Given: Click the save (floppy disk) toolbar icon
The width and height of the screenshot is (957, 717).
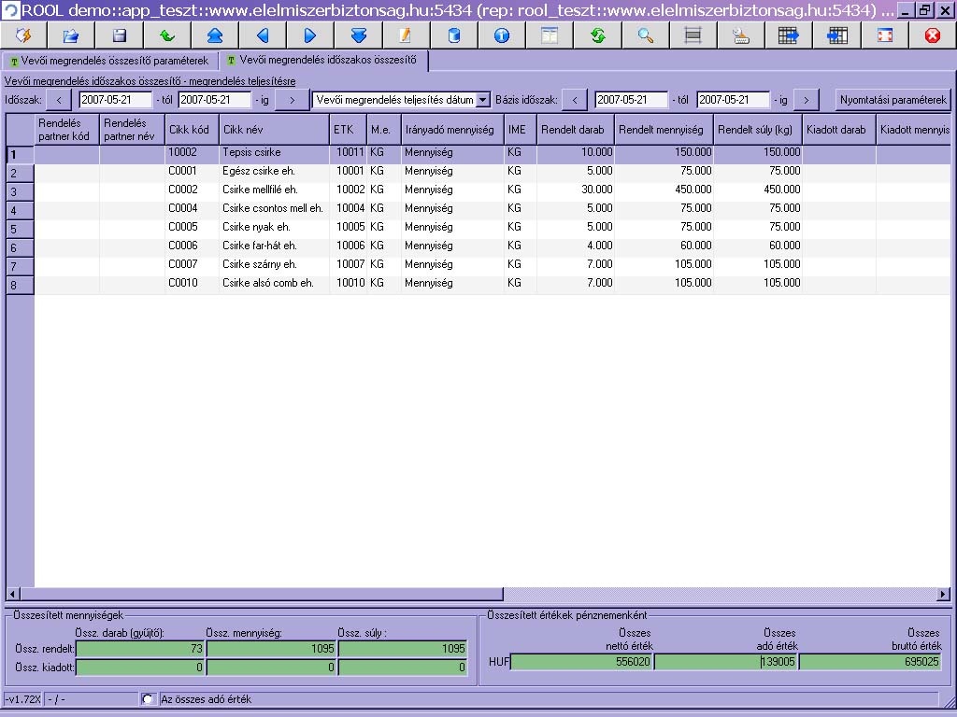Looking at the screenshot, I should (x=119, y=35).
